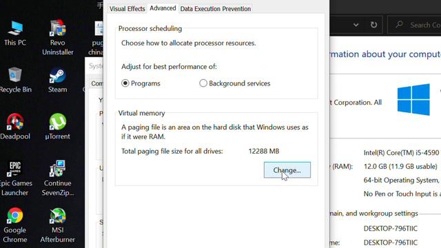The image size is (441, 248).
Task: Select the Epic Games Launcher icon
Action: click(15, 178)
